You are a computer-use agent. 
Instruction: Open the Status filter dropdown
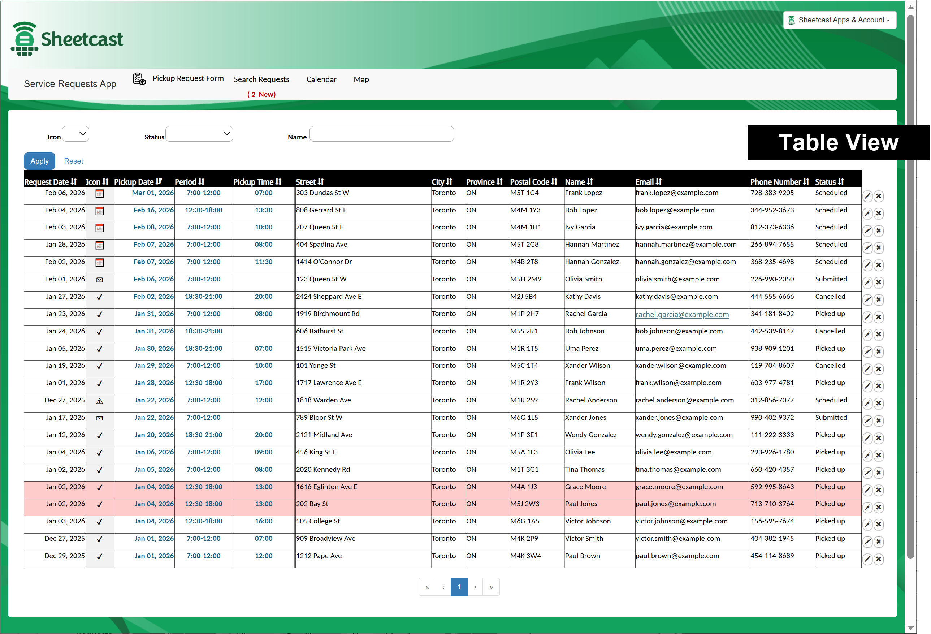point(199,134)
